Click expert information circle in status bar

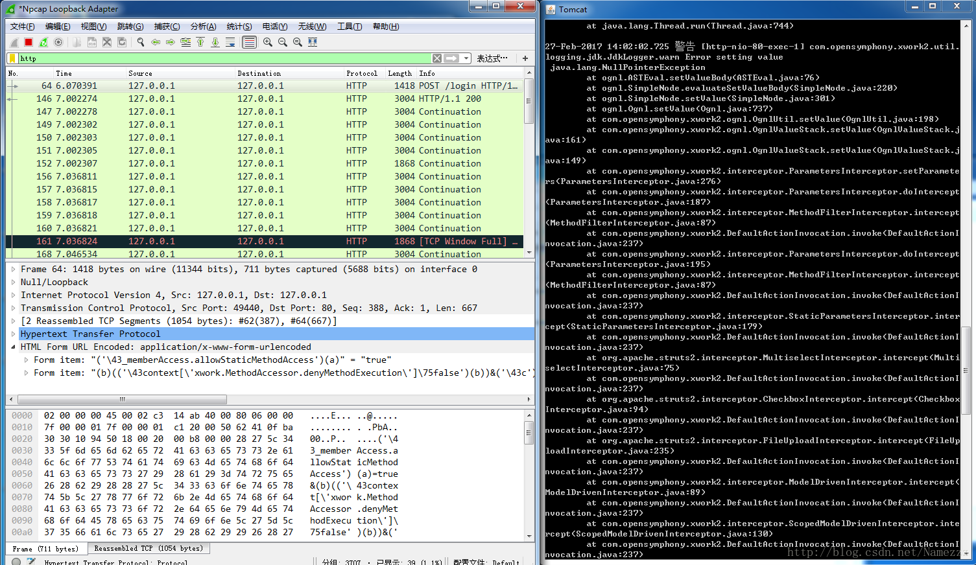tap(16, 562)
